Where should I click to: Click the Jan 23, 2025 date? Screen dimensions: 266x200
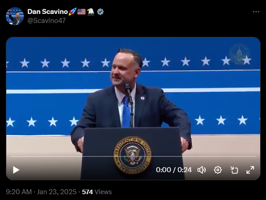point(57,192)
